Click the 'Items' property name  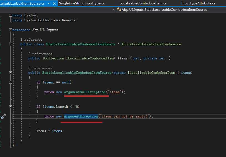[123, 58]
